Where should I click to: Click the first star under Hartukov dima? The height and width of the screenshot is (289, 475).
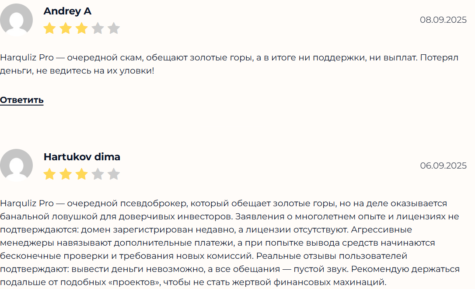tap(49, 173)
